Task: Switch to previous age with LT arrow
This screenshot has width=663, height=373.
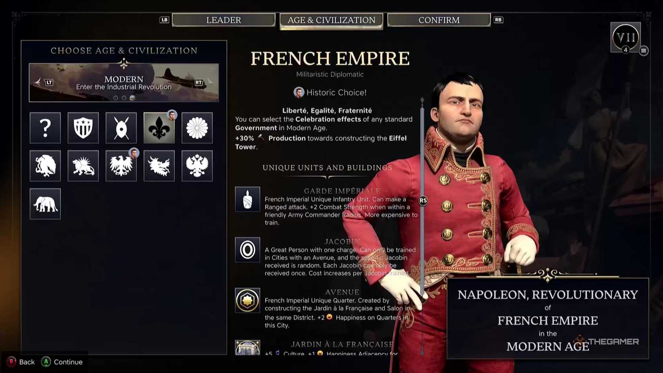Action: coord(44,82)
